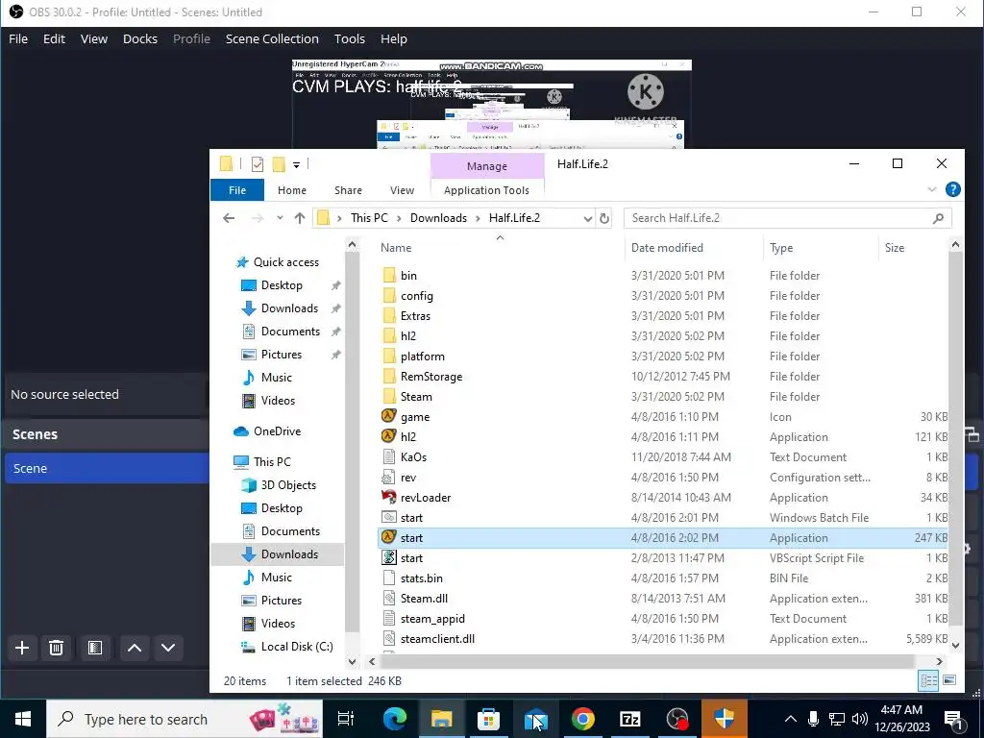The image size is (984, 738).
Task: Go up one folder level arrow
Action: pyautogui.click(x=300, y=218)
